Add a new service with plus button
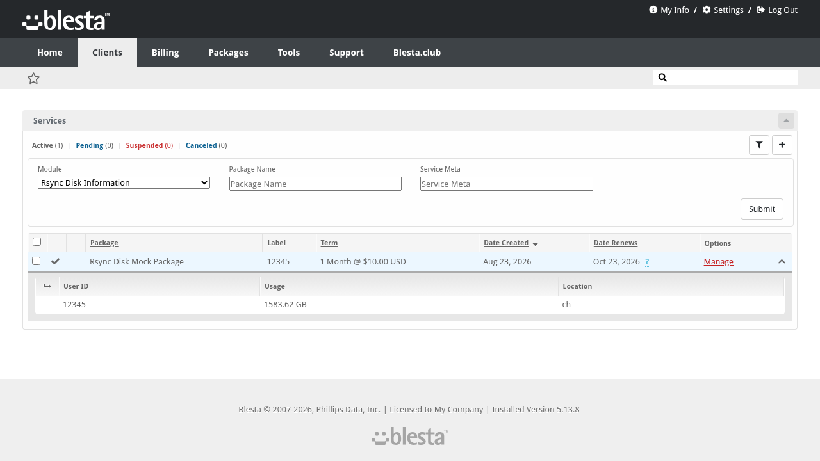 coord(782,145)
